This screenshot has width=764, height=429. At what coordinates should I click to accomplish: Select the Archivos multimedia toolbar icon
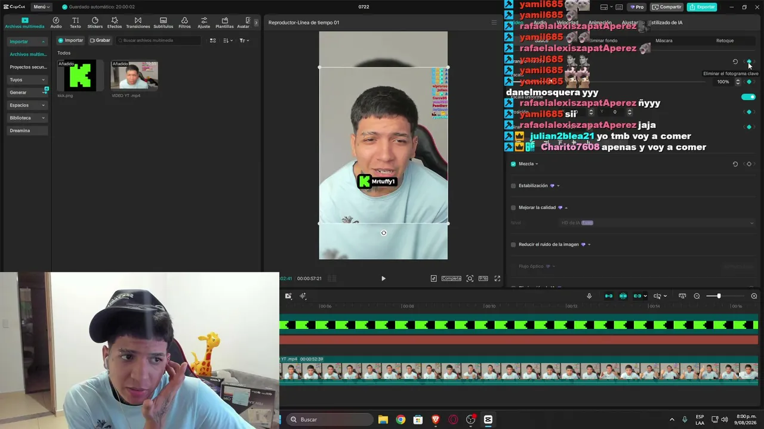tap(24, 23)
